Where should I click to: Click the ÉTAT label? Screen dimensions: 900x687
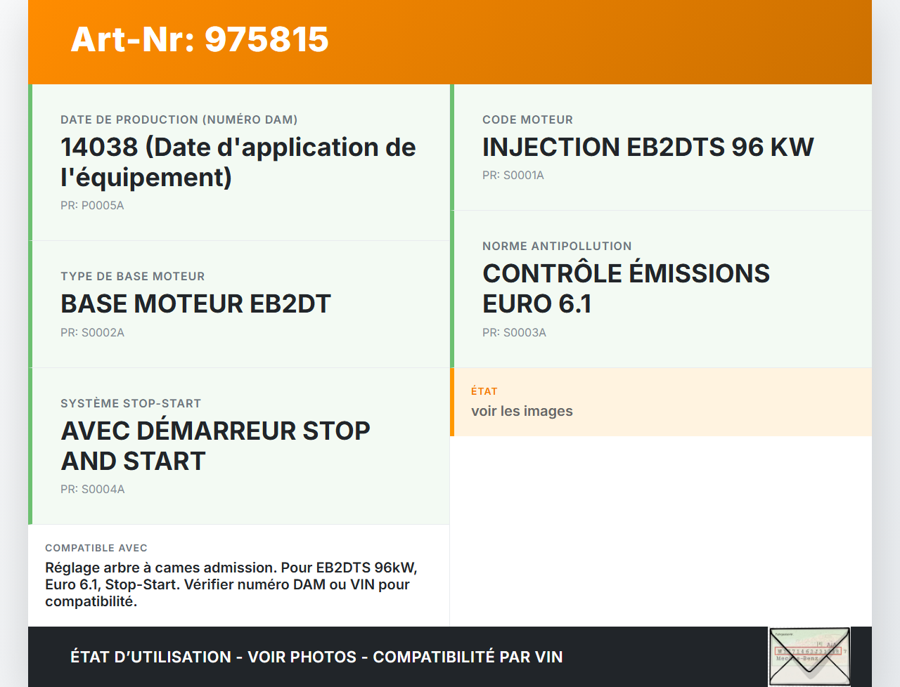pos(484,391)
